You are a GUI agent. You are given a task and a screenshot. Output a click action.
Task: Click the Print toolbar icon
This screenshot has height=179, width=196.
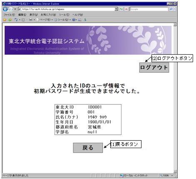(x=30, y=20)
